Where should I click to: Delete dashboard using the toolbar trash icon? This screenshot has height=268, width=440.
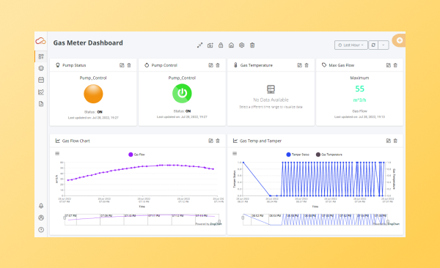click(252, 45)
